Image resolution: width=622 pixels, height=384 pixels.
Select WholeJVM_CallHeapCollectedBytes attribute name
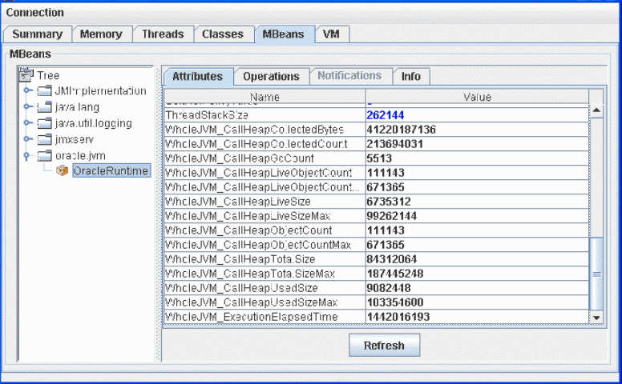[254, 130]
